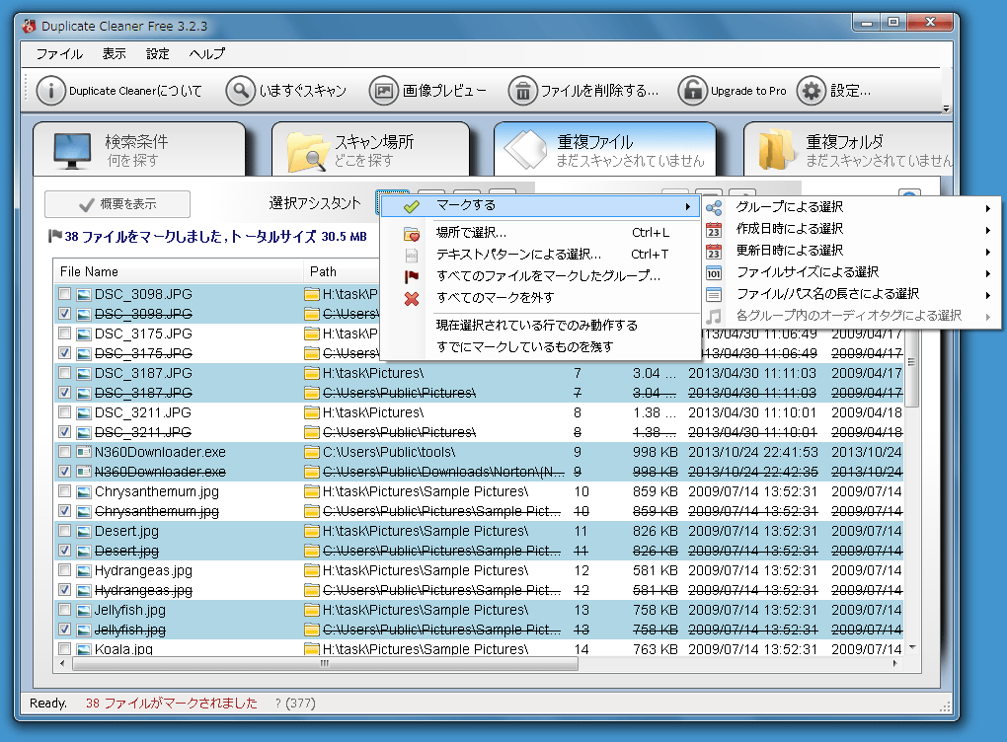Open the 設定 menu in menu bar
Screen dimensions: 1007x742
158,54
